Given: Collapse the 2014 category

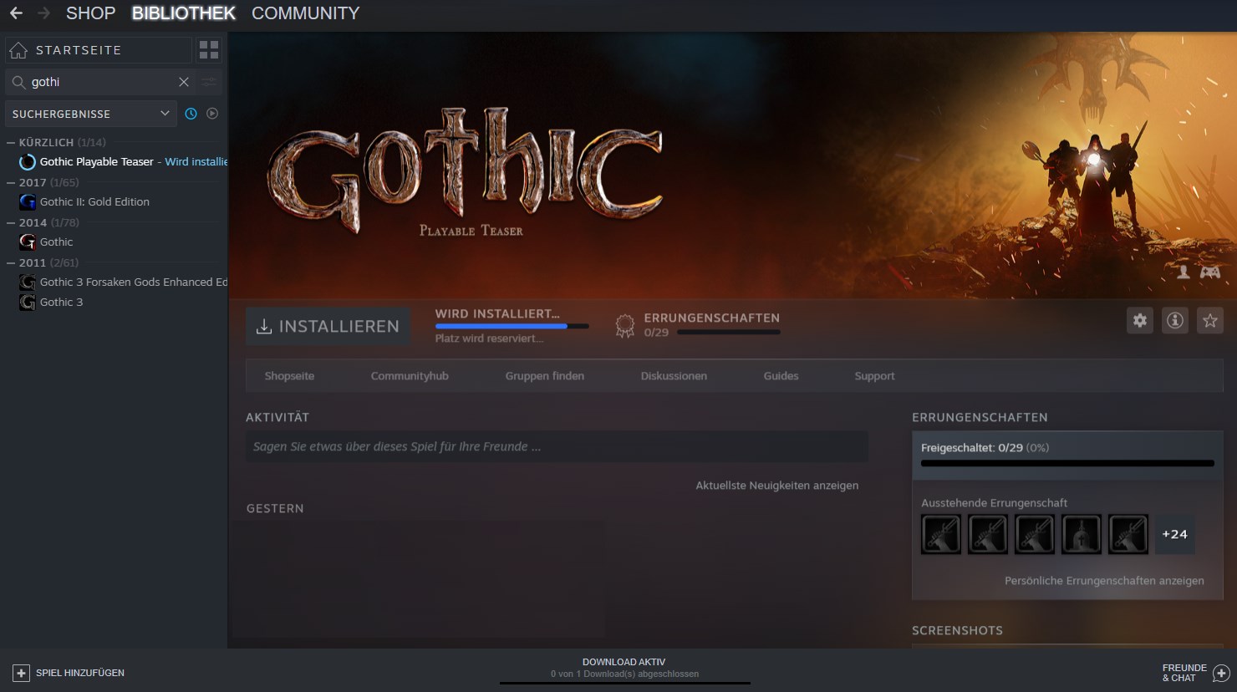Looking at the screenshot, I should 11,223.
